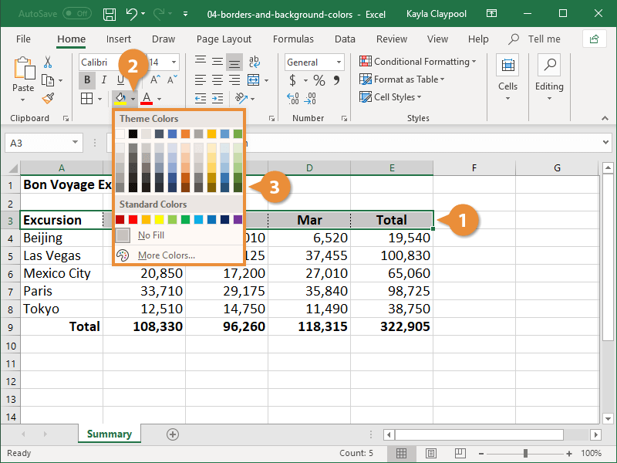
Task: Expand the Borders dropdown arrow
Action: point(99,99)
